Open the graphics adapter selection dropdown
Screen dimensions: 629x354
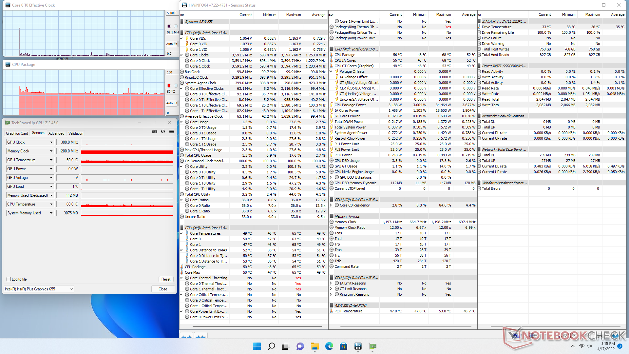[x=71, y=289]
